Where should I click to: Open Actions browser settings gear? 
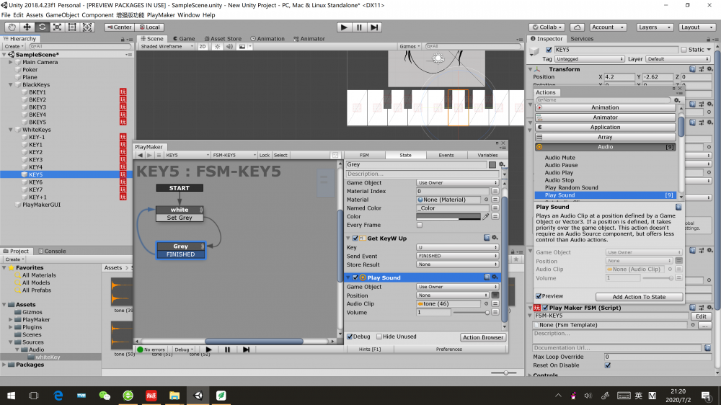pos(677,99)
